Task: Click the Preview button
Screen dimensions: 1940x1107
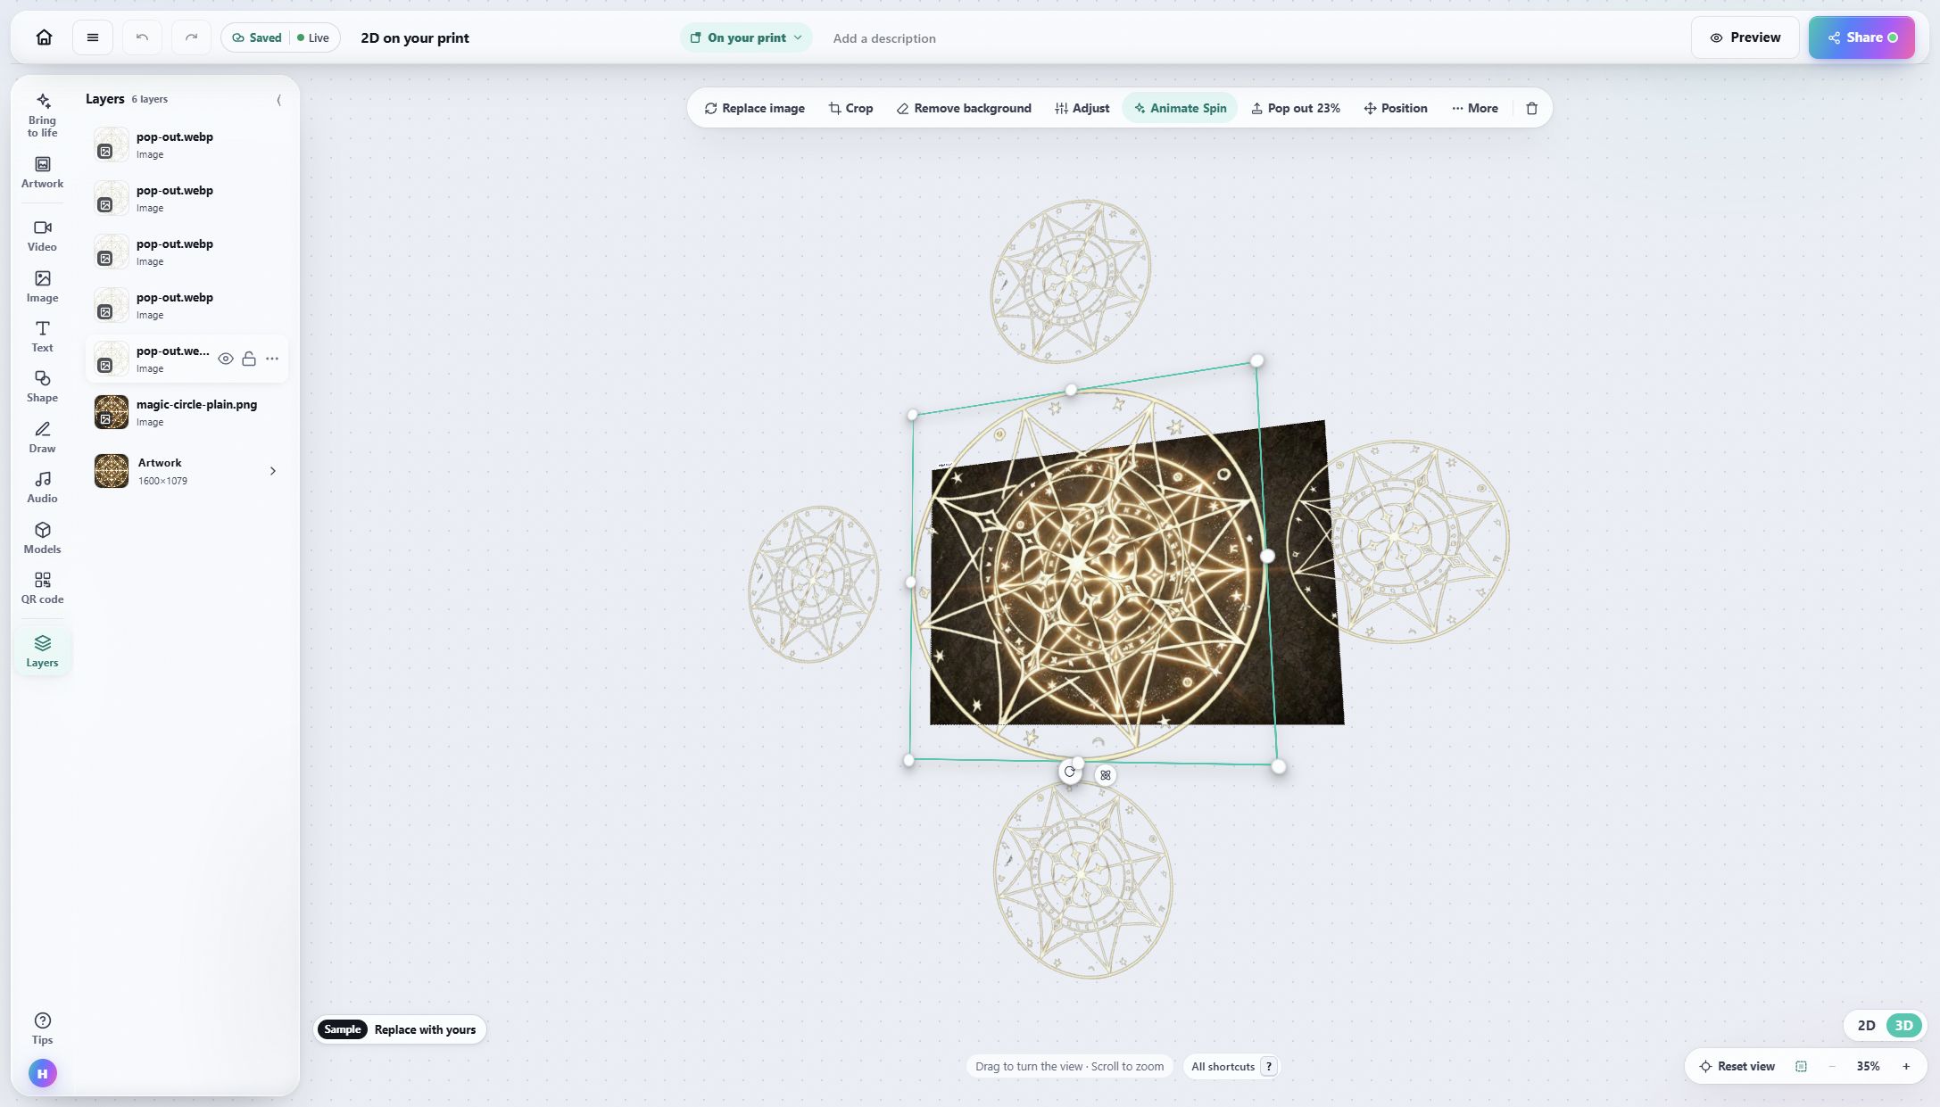Action: [1745, 37]
